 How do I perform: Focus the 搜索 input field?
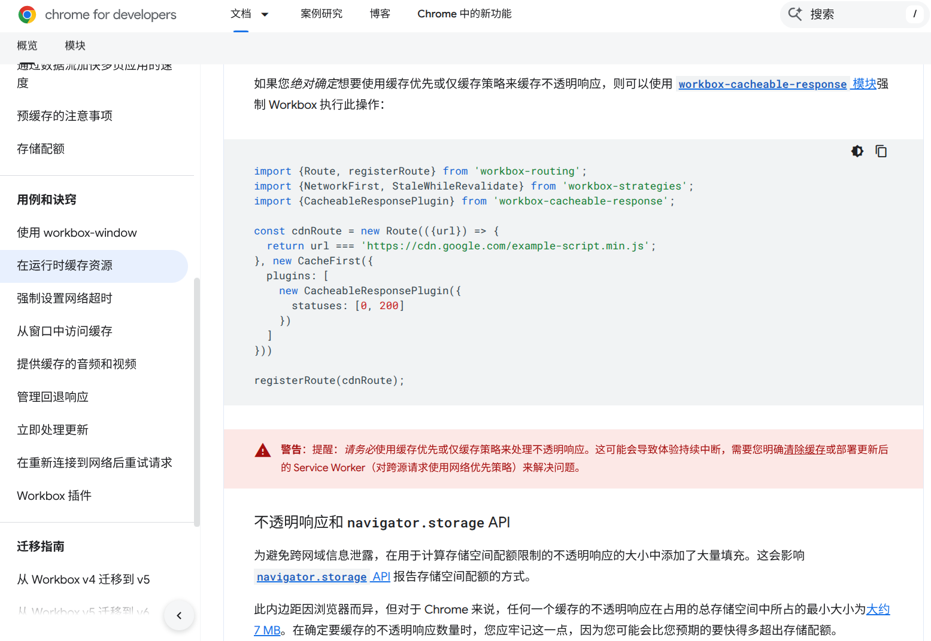click(855, 14)
